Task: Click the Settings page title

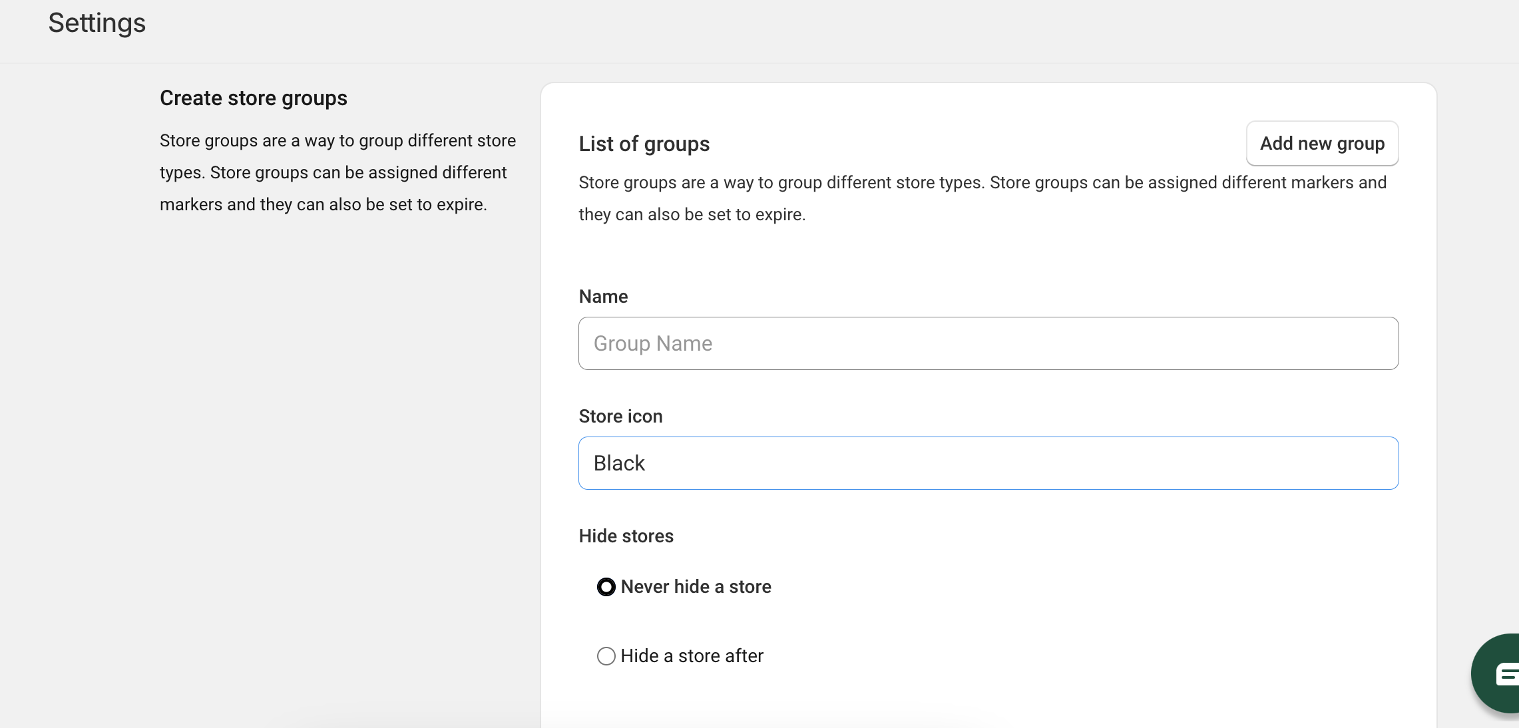Action: (97, 23)
